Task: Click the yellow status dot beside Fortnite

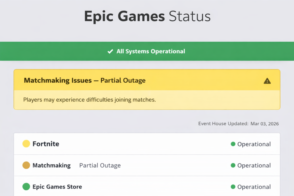Action: click(x=26, y=144)
